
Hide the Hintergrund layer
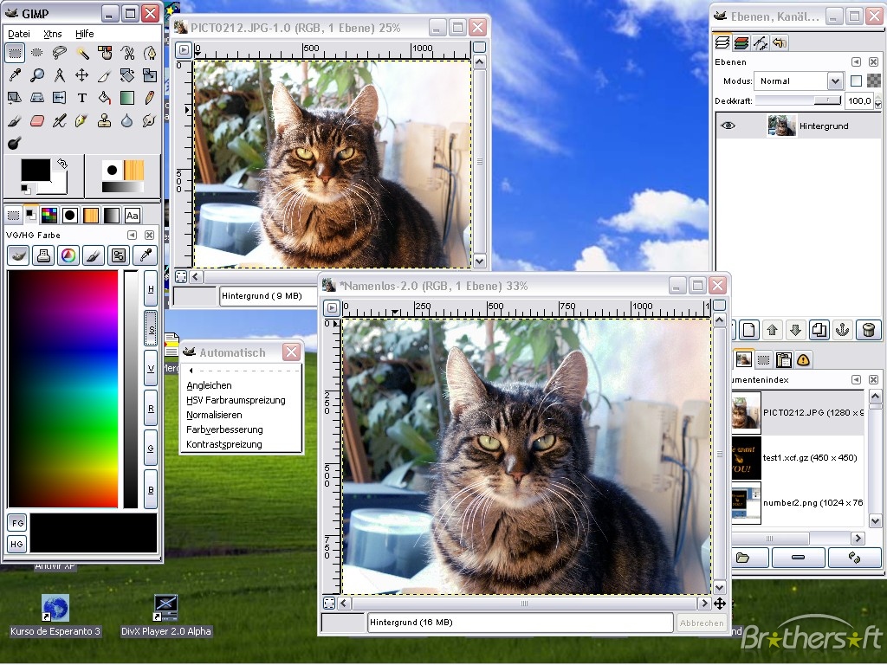728,125
